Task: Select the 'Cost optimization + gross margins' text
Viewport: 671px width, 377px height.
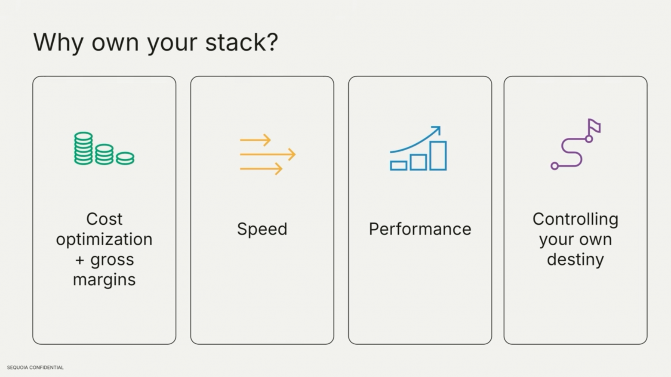Action: (x=104, y=249)
